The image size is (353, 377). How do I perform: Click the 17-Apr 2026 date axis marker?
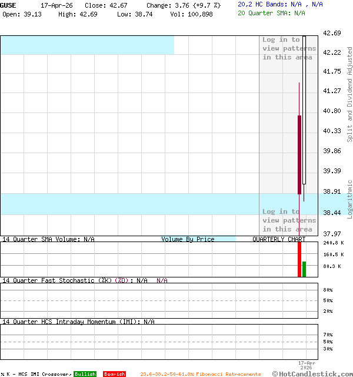pos(307,365)
